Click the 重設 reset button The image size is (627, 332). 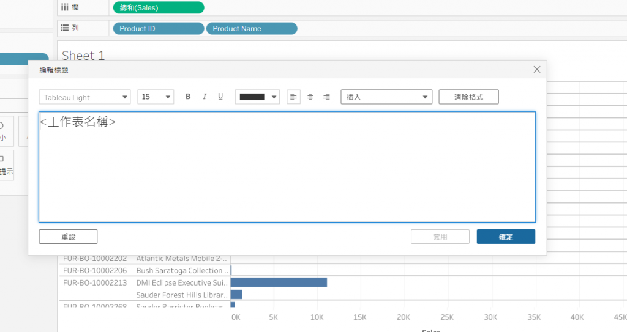click(x=68, y=237)
